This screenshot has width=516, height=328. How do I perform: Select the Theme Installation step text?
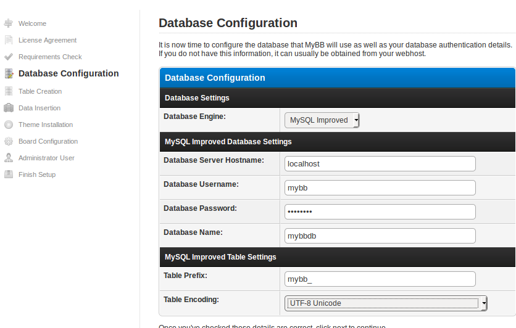coord(46,125)
